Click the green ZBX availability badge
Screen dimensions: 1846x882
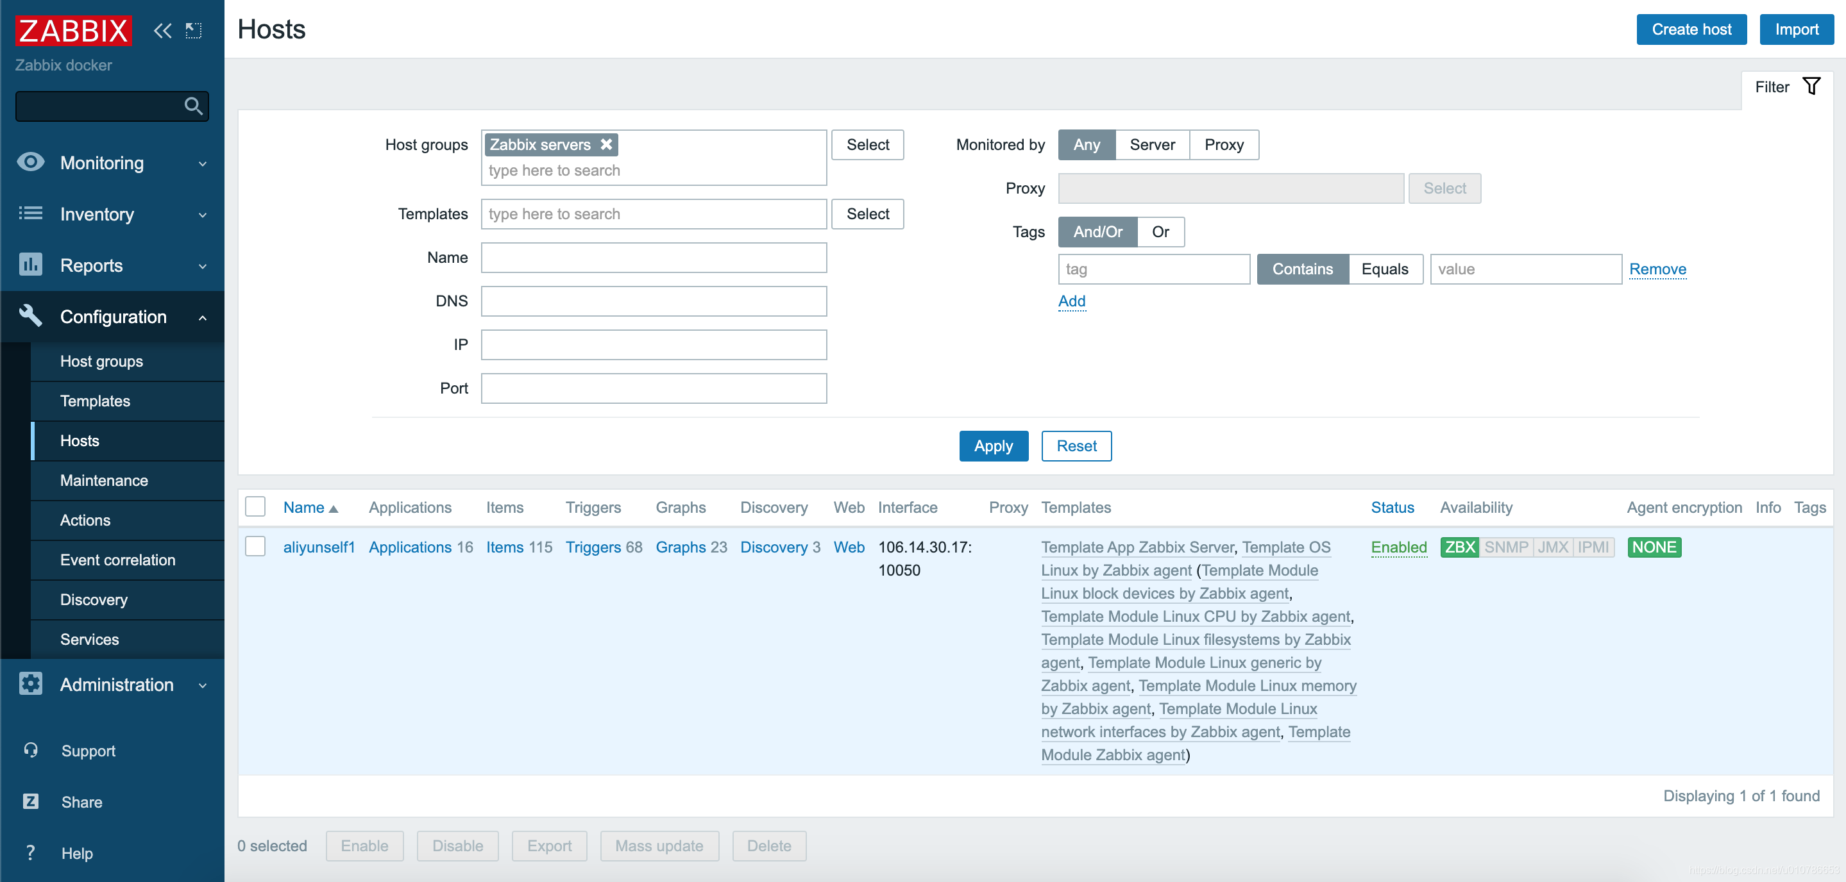(1459, 547)
